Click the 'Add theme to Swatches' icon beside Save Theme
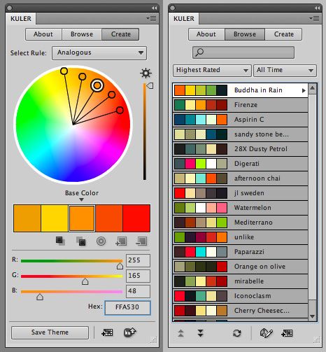326x352 pixels. coord(107,332)
